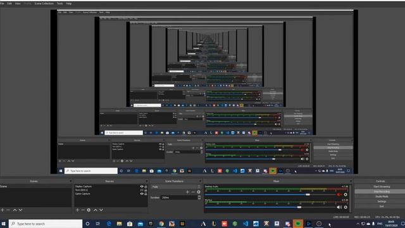Select the 'Text (GDI+)' source row
Screen dimensions: 405x228
coord(111,190)
